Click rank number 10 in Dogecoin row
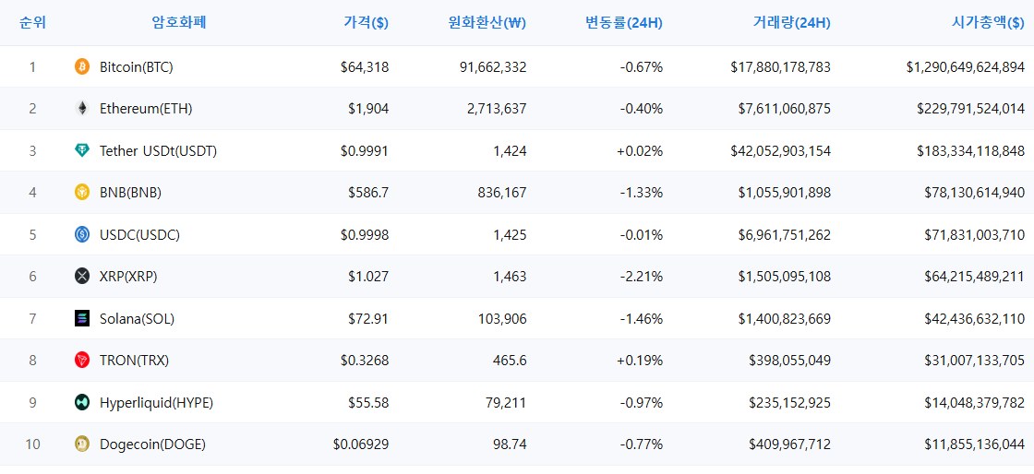The image size is (1034, 474). (32, 444)
